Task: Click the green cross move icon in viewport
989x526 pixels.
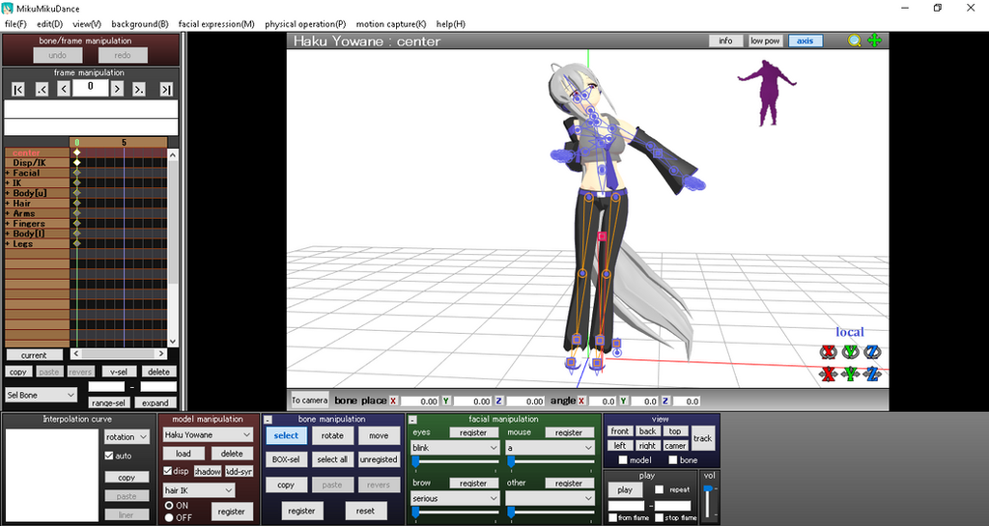Action: coord(874,41)
